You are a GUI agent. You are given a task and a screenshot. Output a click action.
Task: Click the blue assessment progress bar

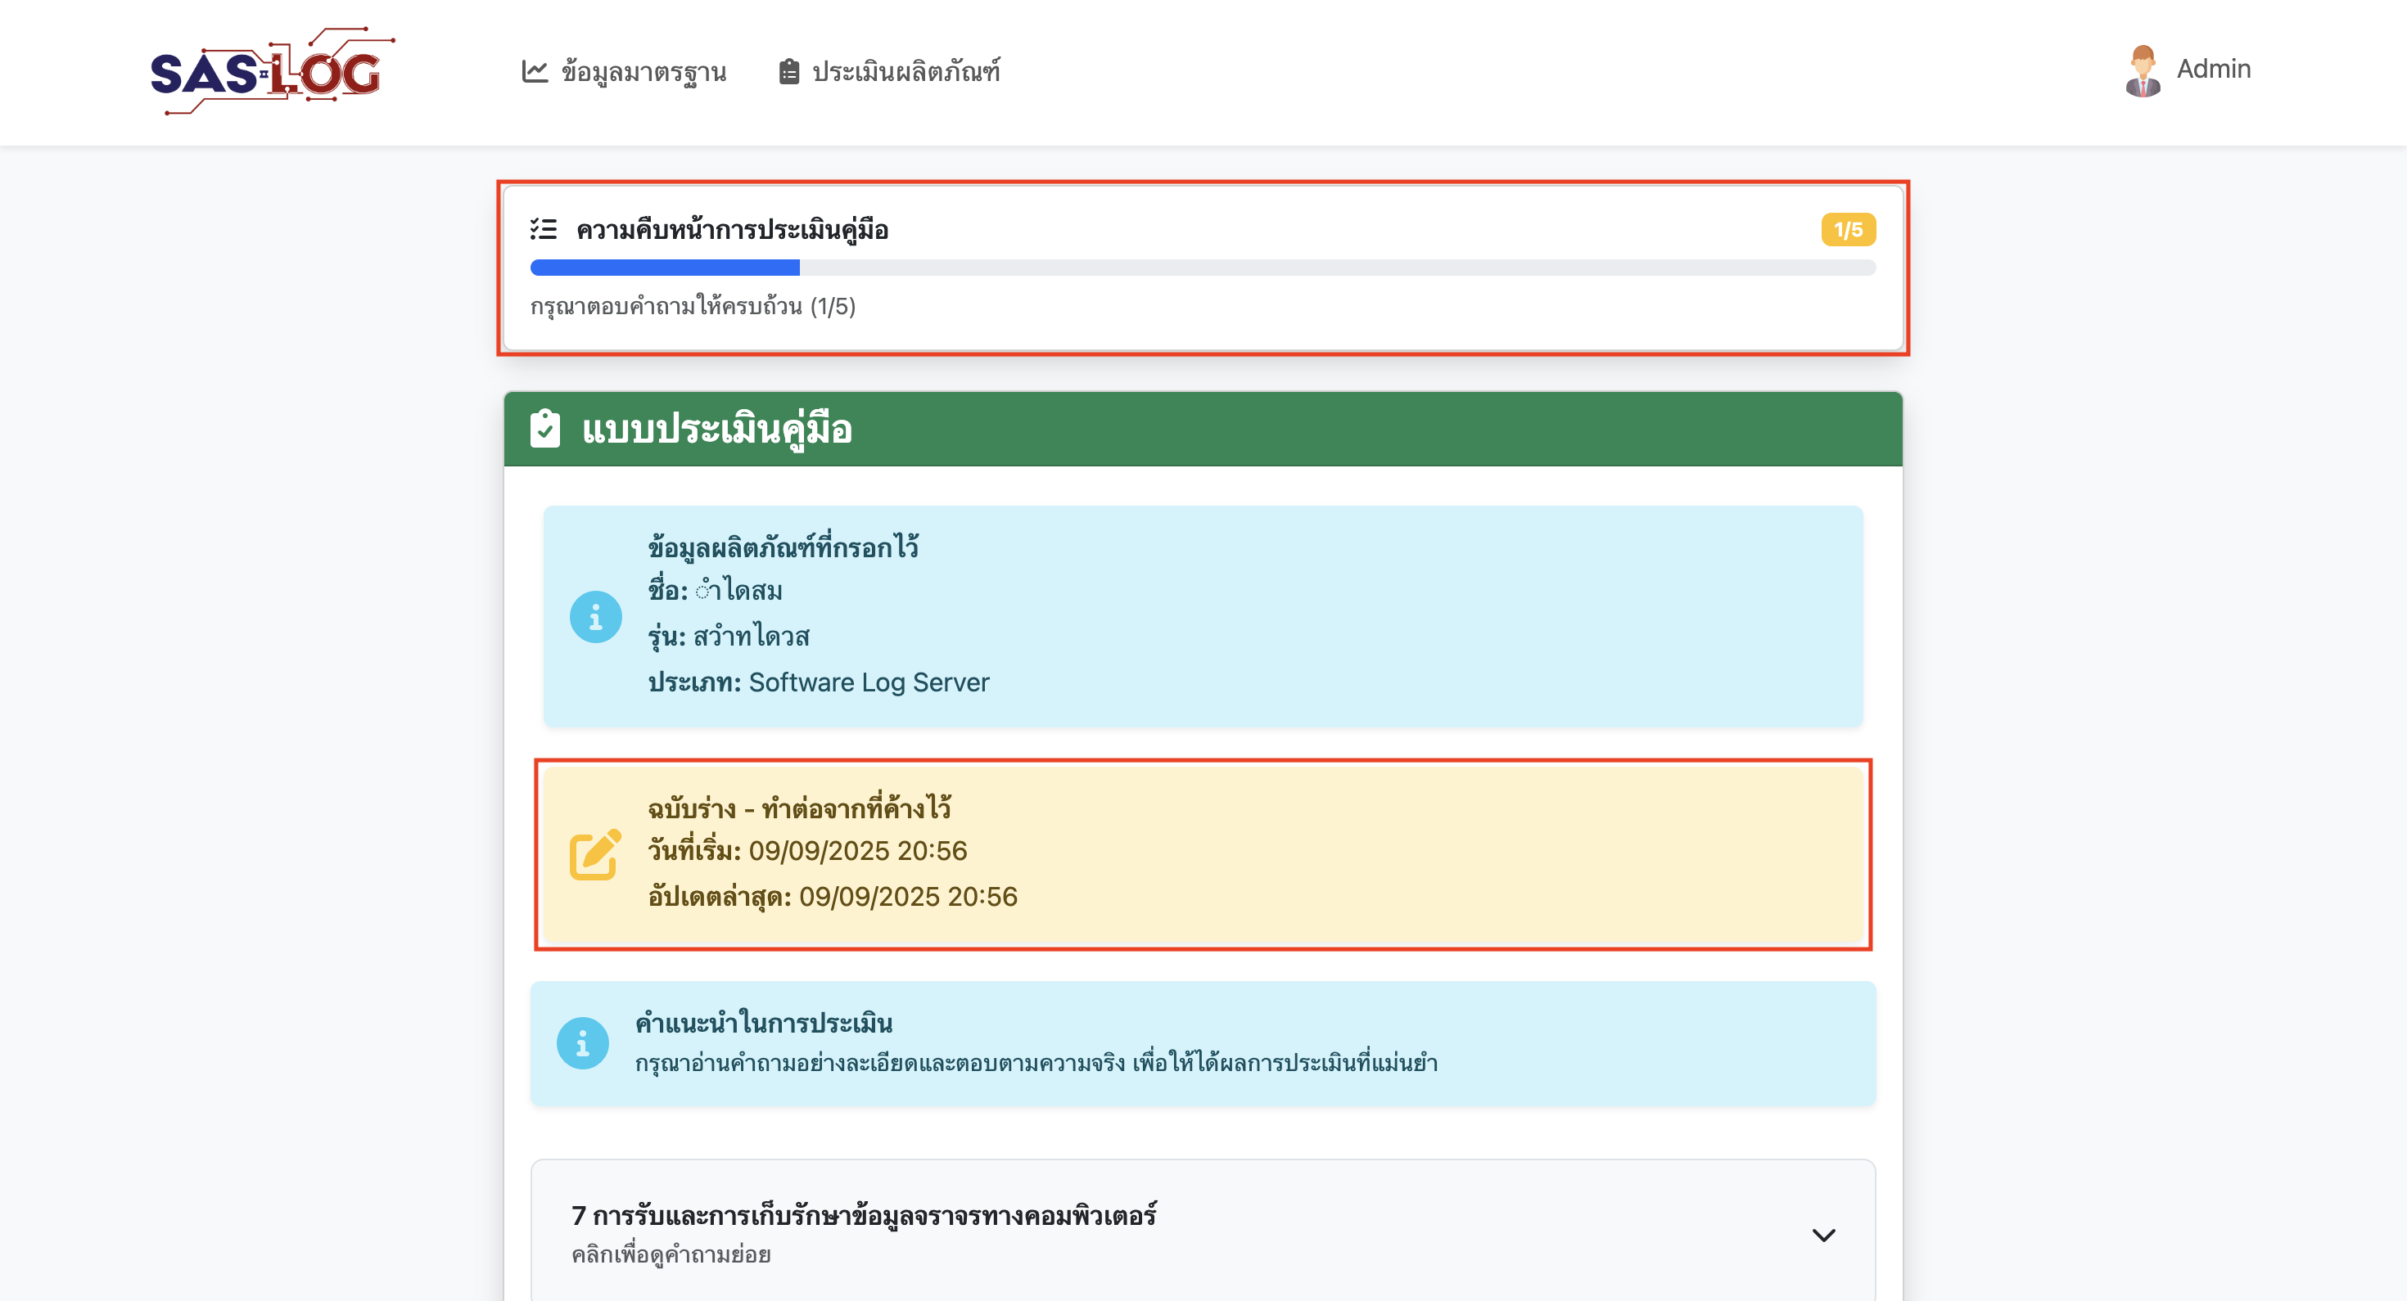(x=664, y=268)
